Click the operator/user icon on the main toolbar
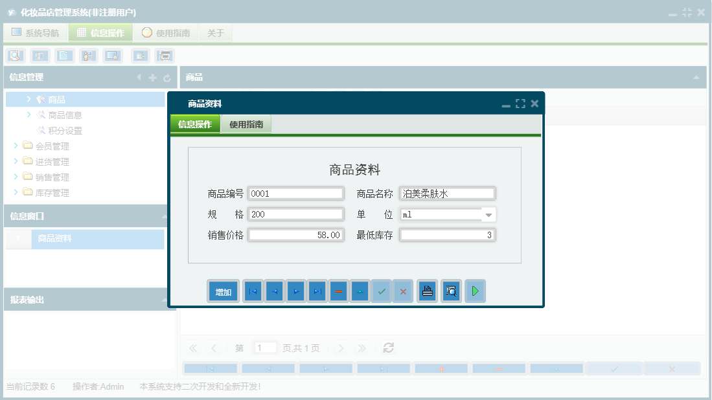The width and height of the screenshot is (712, 400). coord(88,56)
